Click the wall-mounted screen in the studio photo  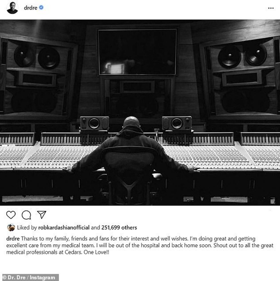(x=137, y=52)
